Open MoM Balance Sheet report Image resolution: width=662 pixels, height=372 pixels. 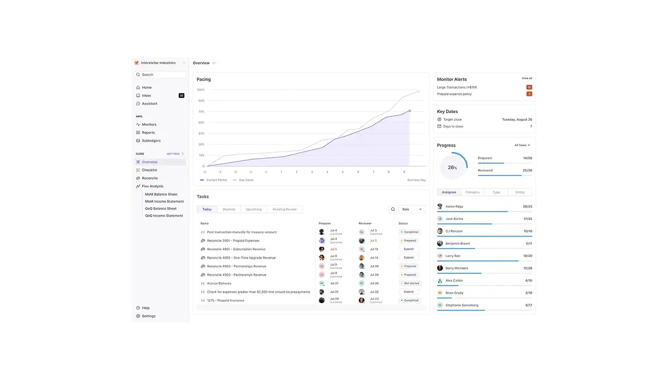(161, 195)
